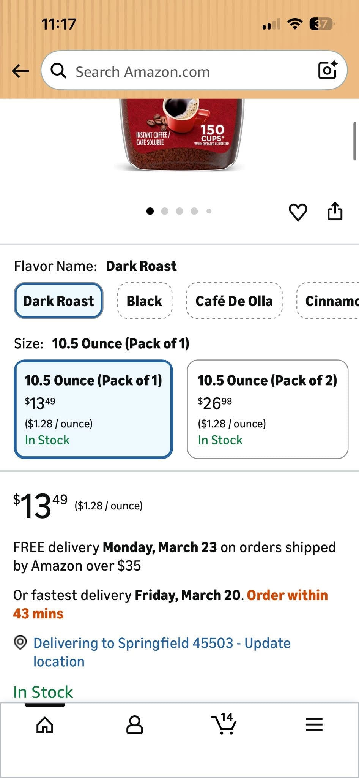Choose 10.5 Ounce Pack of 2

(x=268, y=409)
